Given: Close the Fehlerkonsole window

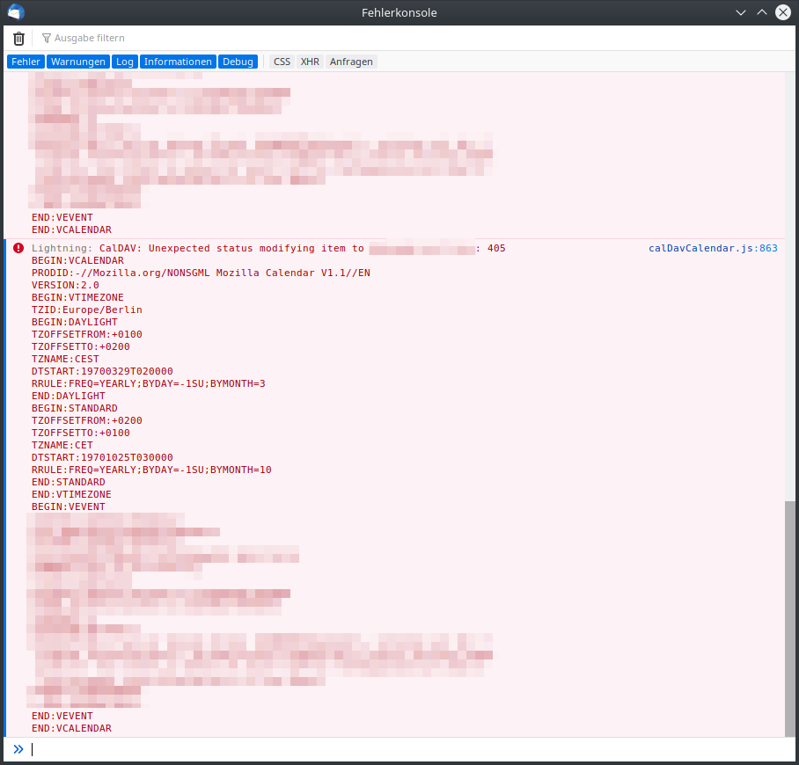Looking at the screenshot, I should [781, 12].
